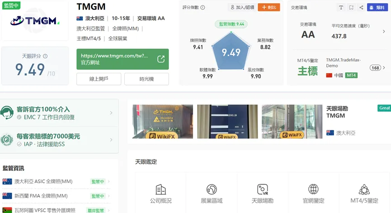Click the IAP · 法律援助SS text
The height and width of the screenshot is (213, 391).
pos(44,144)
